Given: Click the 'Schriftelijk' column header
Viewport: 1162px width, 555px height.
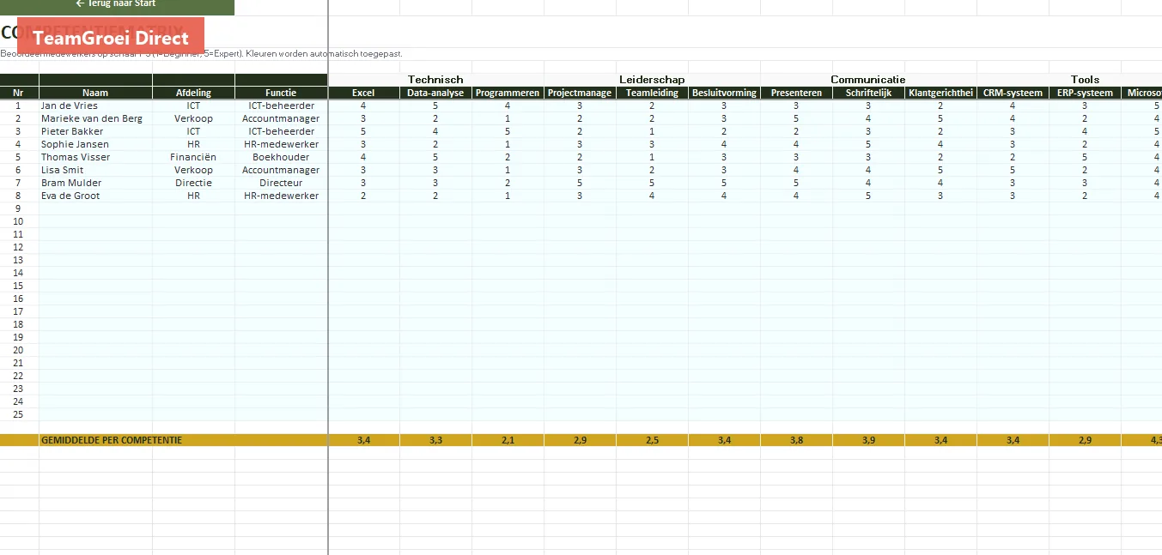Looking at the screenshot, I should (868, 93).
